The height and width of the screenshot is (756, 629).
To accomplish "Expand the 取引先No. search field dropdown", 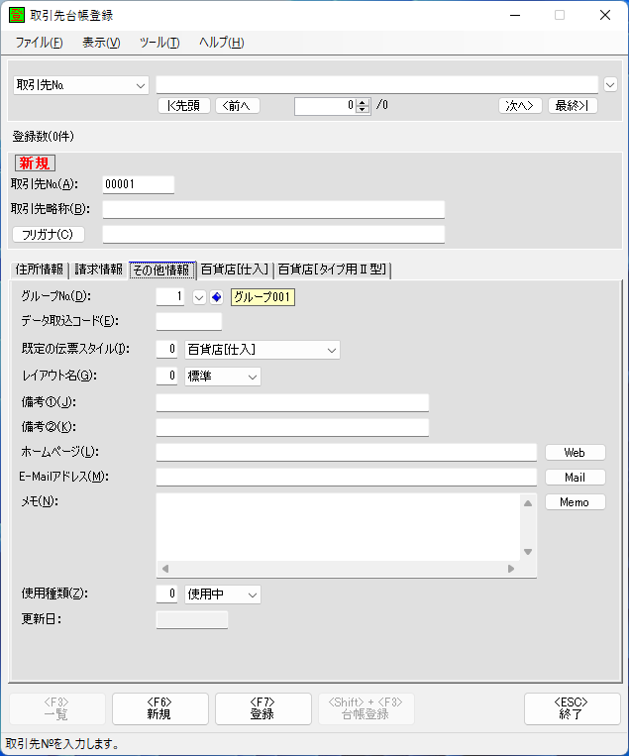I will click(141, 86).
